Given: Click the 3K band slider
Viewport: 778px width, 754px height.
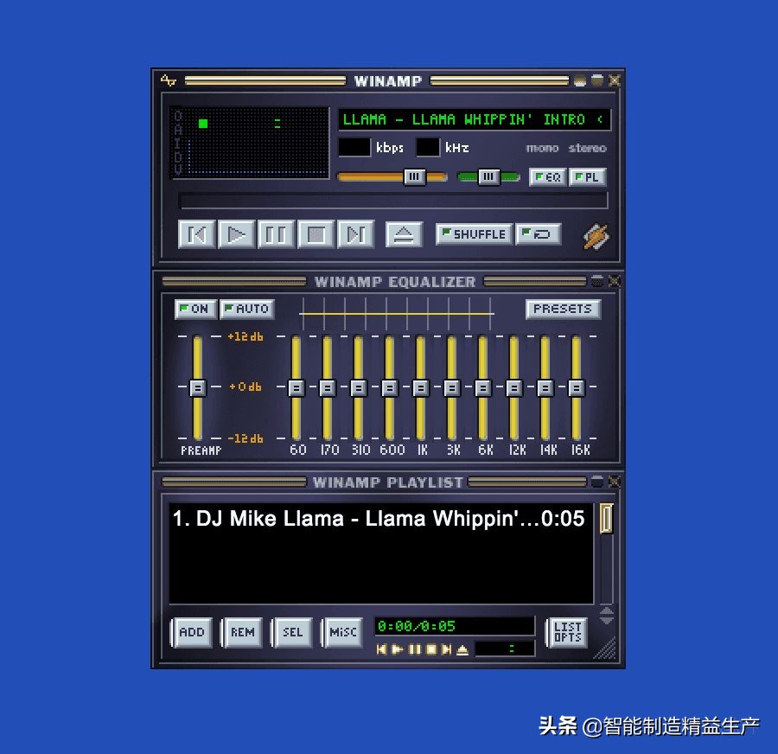Looking at the screenshot, I should [451, 387].
